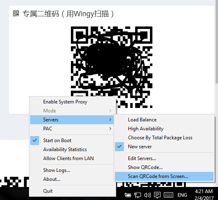Click the volume speaker tray icon

click(148, 195)
